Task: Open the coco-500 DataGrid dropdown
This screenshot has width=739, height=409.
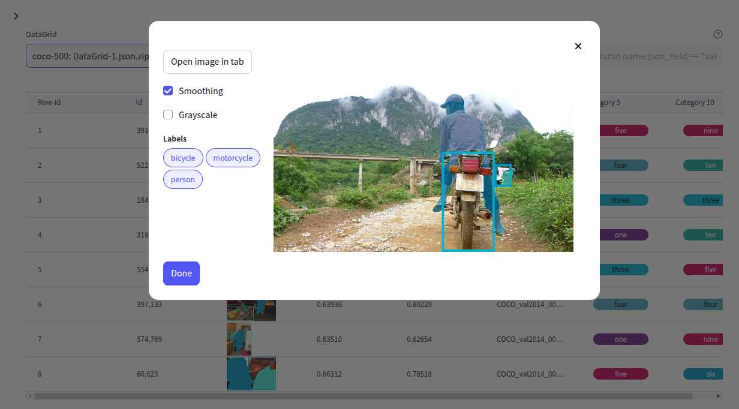Action: point(87,56)
